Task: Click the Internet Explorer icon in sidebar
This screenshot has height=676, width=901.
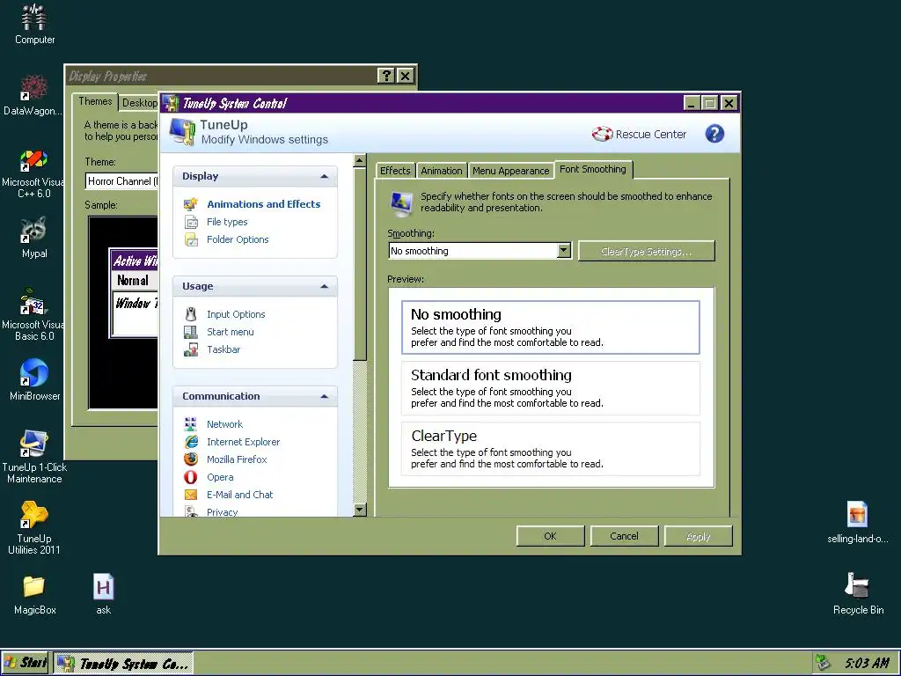Action: coord(191,442)
